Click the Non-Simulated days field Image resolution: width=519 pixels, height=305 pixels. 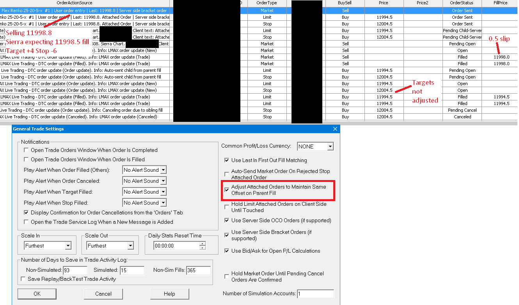(x=75, y=270)
